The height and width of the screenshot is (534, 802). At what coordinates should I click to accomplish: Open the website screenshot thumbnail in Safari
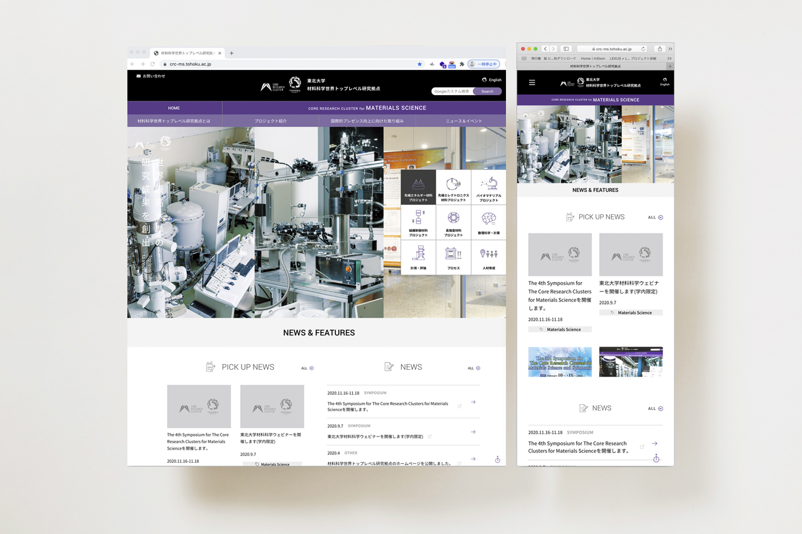tap(631, 362)
